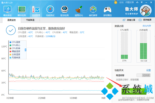The height and width of the screenshot is (103, 155).
Task: Click the CPU温度 42℃ reading
Action: 25,32
